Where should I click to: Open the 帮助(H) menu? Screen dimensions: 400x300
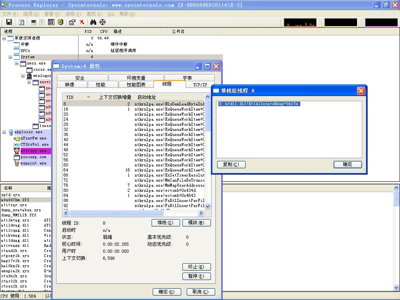click(127, 14)
